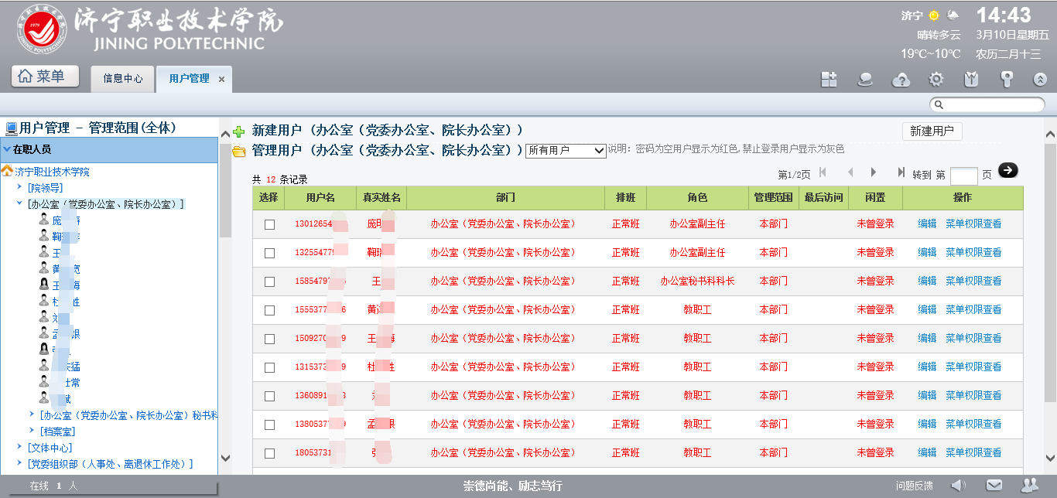Viewport: 1057px width, 498px height.
Task: Click the speaker sound icon in status bar
Action: click(x=959, y=486)
